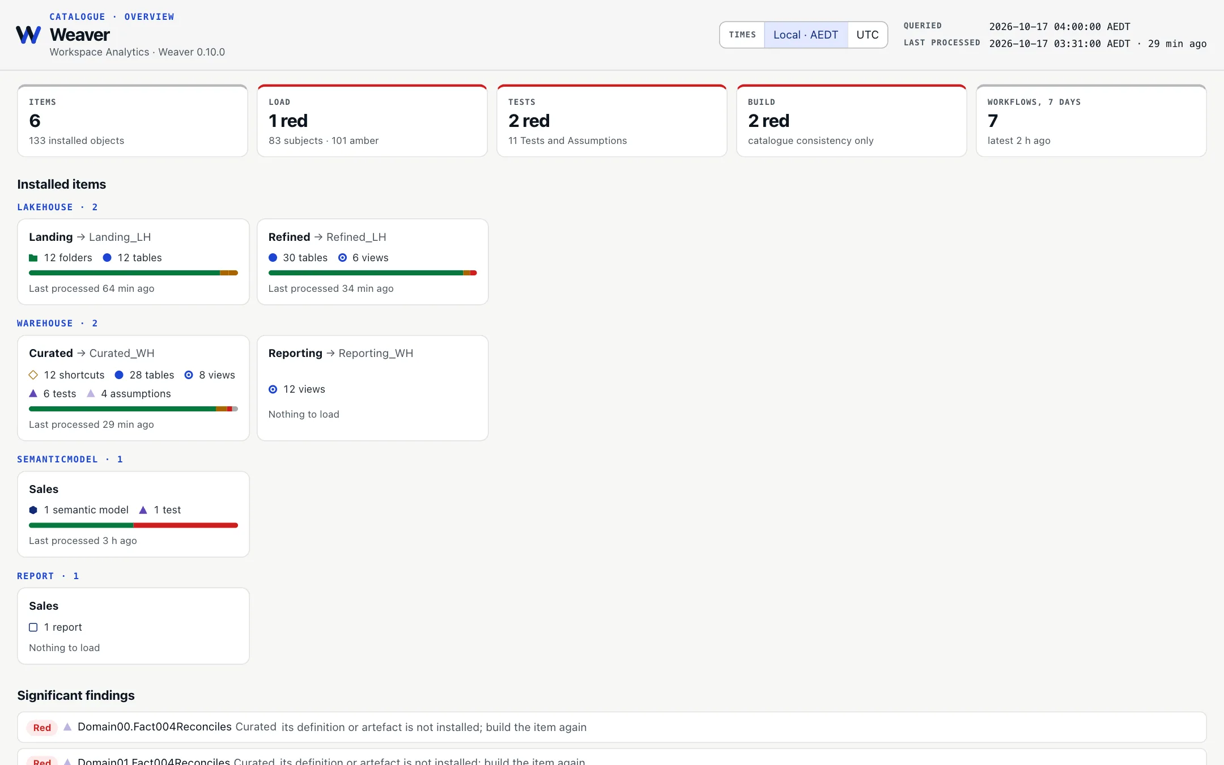Image resolution: width=1224 pixels, height=765 pixels.
Task: Click the view ring icon beside 6 views
Action: click(x=342, y=258)
